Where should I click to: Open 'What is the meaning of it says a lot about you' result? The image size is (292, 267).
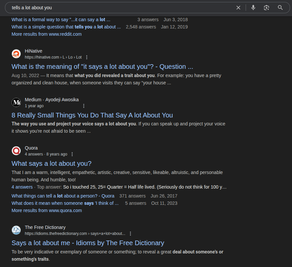(102, 67)
